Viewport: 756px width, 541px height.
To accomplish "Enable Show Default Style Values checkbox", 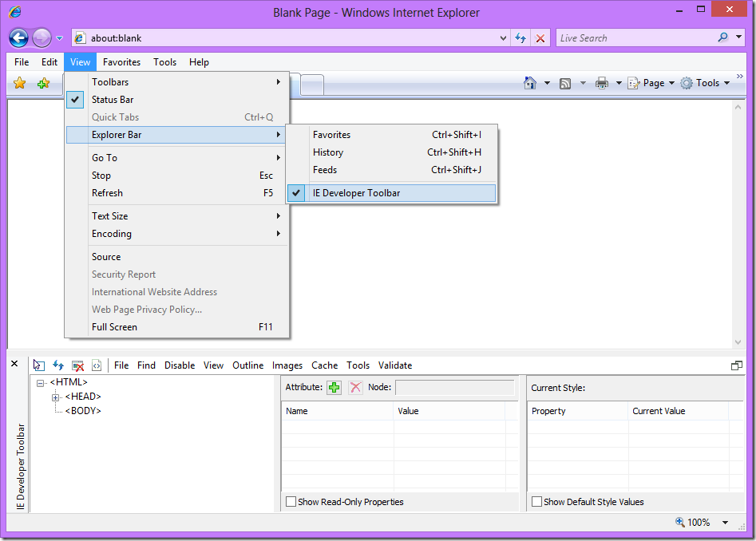I will tap(536, 501).
